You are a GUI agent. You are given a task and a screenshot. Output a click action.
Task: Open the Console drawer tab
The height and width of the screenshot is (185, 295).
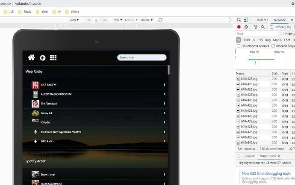coord(250,156)
